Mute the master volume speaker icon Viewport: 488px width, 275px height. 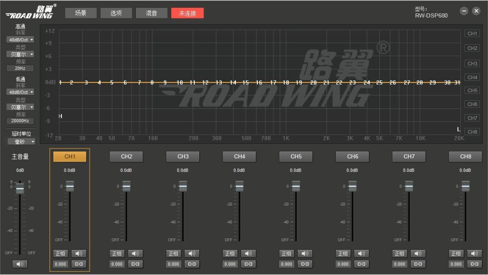point(20,264)
